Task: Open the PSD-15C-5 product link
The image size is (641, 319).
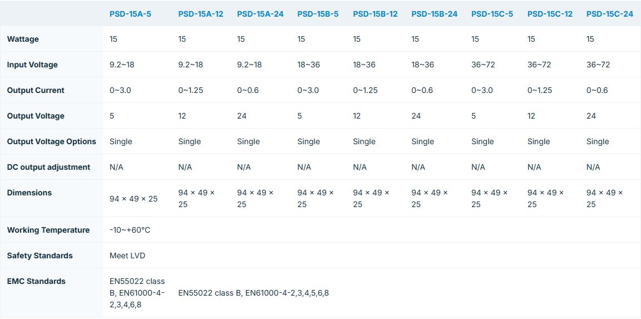Action: pos(492,14)
